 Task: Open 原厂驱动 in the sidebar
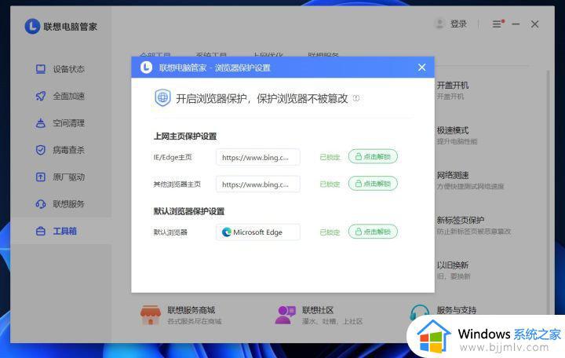click(60, 177)
